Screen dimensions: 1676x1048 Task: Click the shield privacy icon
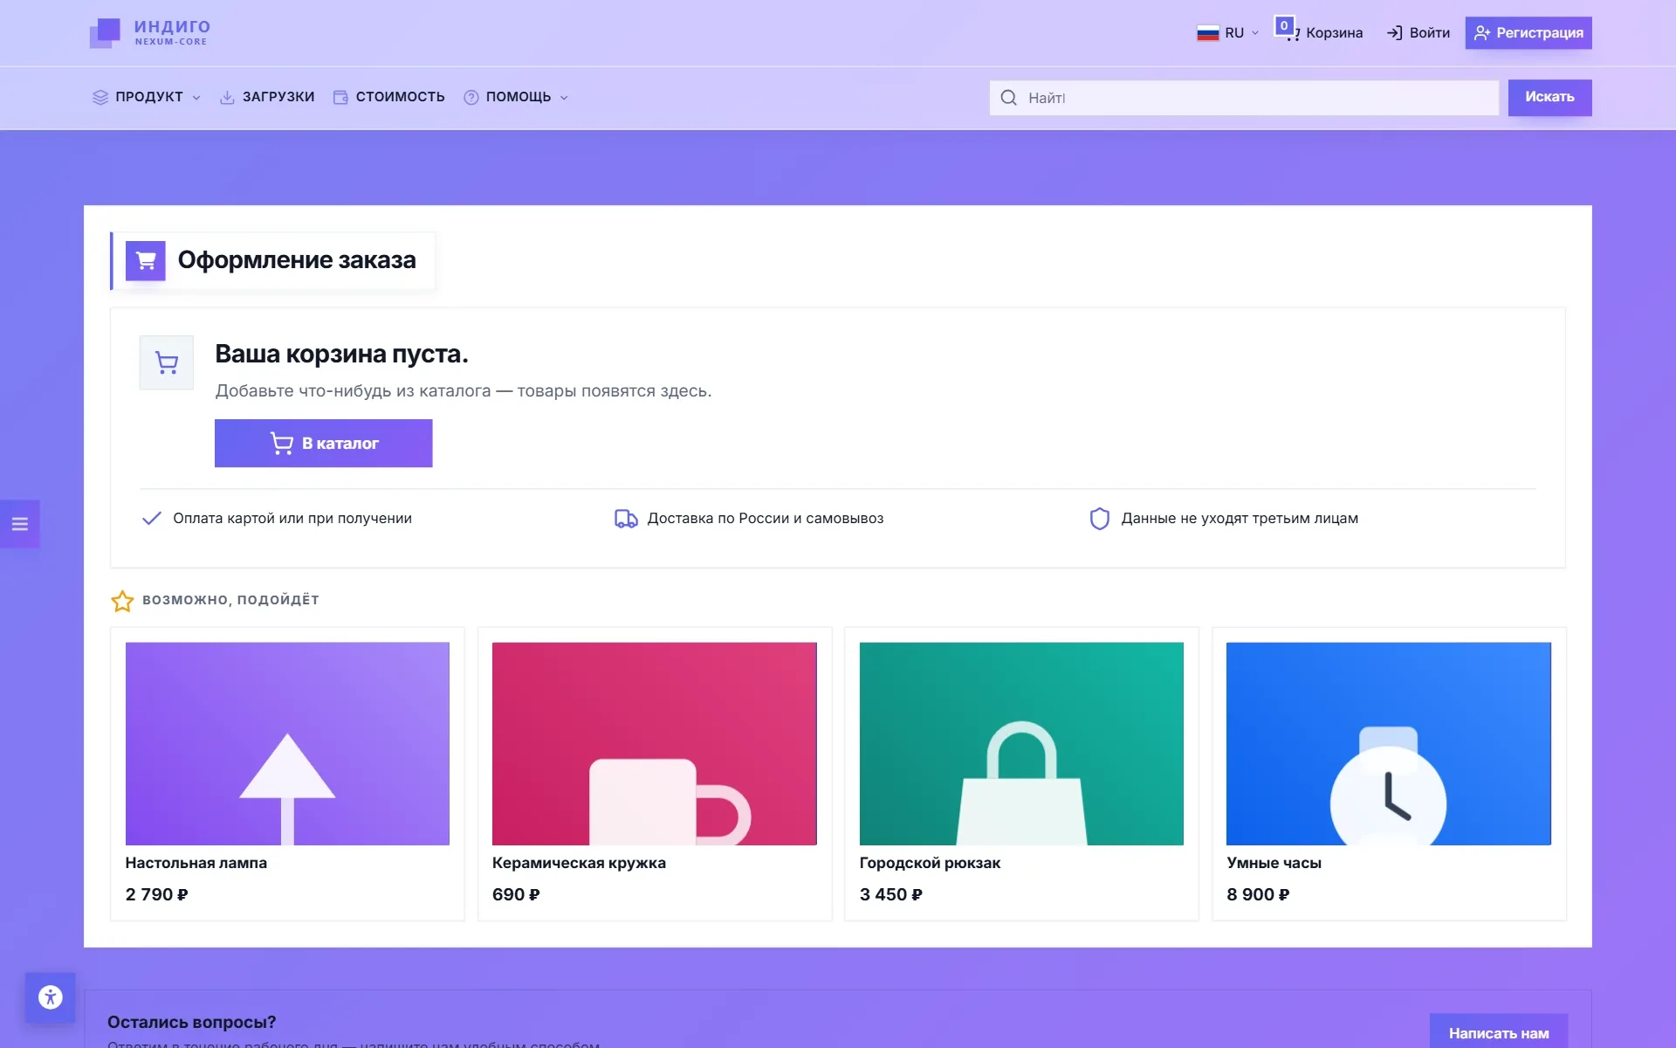[x=1100, y=519]
